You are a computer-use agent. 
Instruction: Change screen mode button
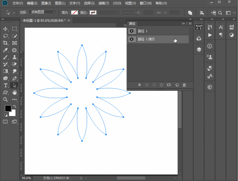tap(15, 122)
